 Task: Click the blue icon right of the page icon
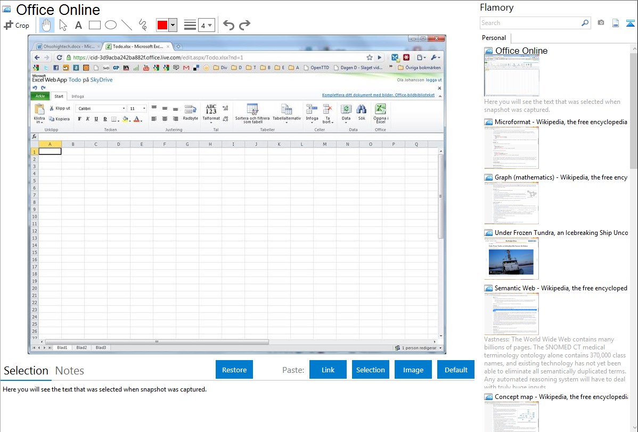click(x=630, y=23)
